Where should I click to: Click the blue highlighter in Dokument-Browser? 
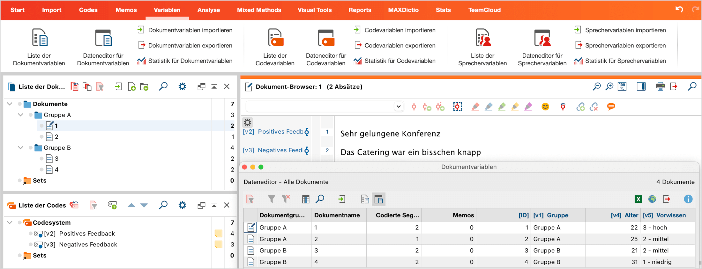pyautogui.click(x=489, y=107)
